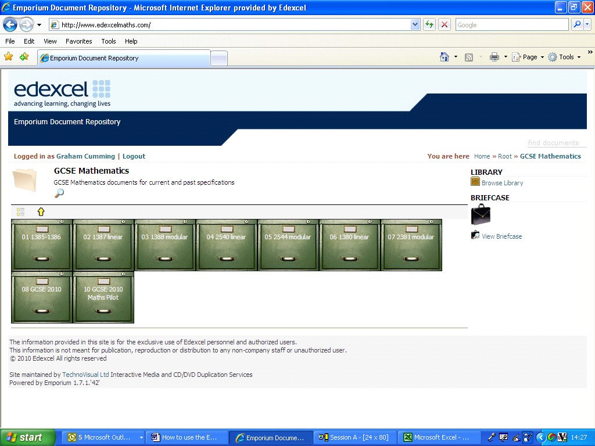Viewport: 595px width, 446px height.
Task: Open the Print dropdown arrow
Action: coord(505,56)
